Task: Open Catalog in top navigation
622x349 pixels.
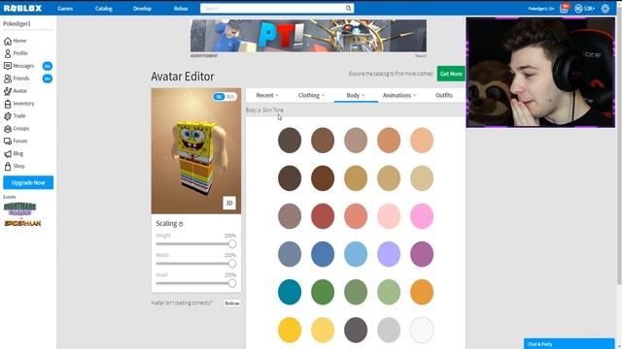Action: (104, 9)
